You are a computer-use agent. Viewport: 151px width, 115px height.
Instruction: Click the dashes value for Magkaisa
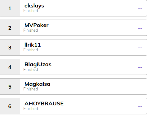(x=140, y=87)
